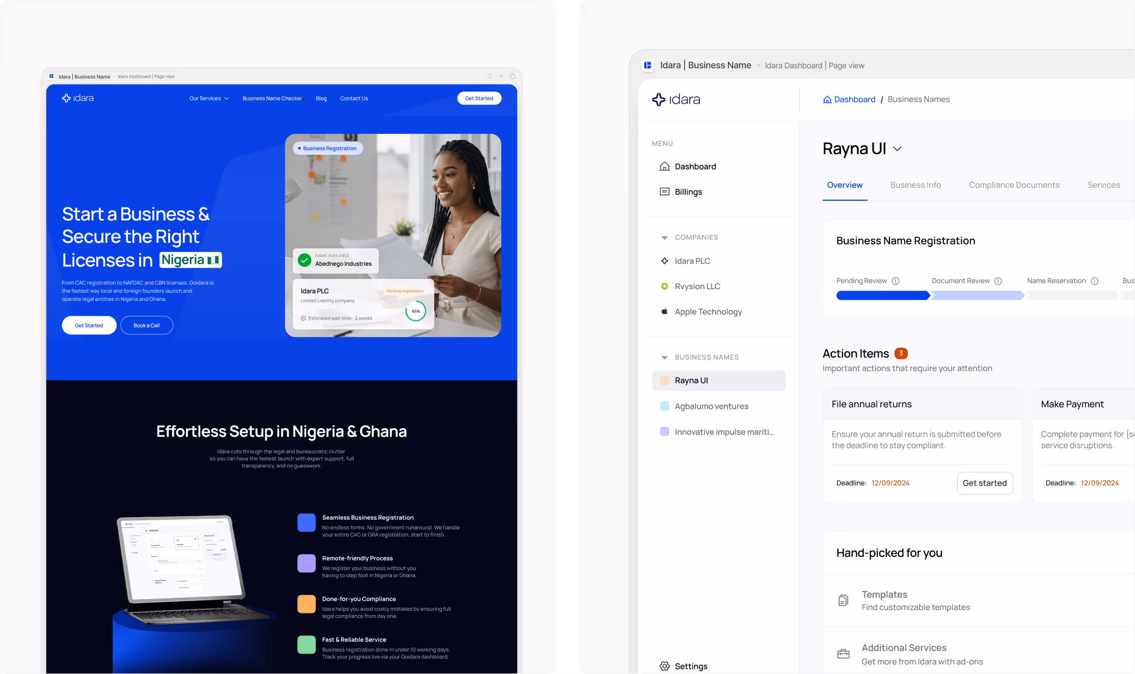This screenshot has height=674, width=1135.
Task: Click the green name-available checkmark icon
Action: click(305, 260)
